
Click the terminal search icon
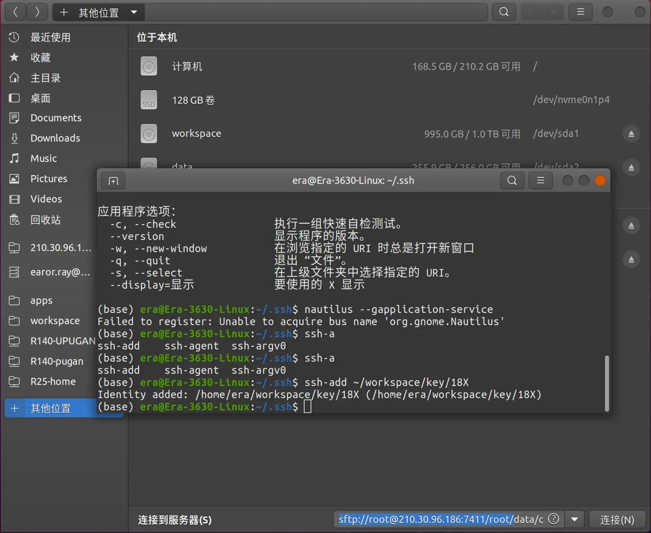point(512,180)
